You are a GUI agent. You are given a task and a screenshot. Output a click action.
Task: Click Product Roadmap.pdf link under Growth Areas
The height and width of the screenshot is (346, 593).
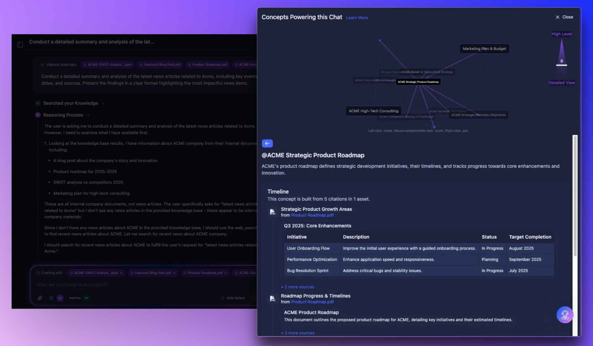click(x=312, y=215)
